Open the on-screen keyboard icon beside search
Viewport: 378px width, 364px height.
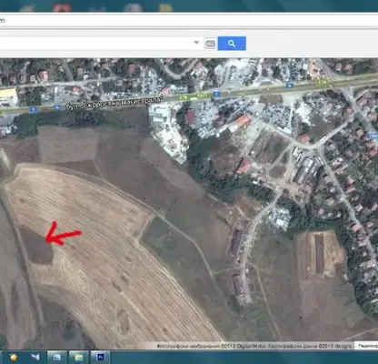click(x=210, y=44)
